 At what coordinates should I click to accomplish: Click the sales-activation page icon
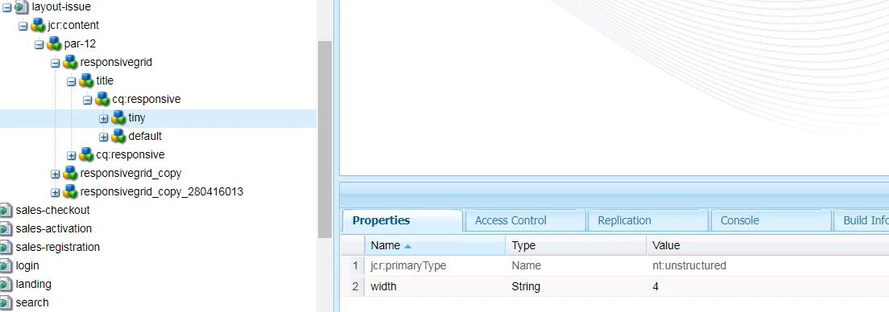[x=6, y=228]
